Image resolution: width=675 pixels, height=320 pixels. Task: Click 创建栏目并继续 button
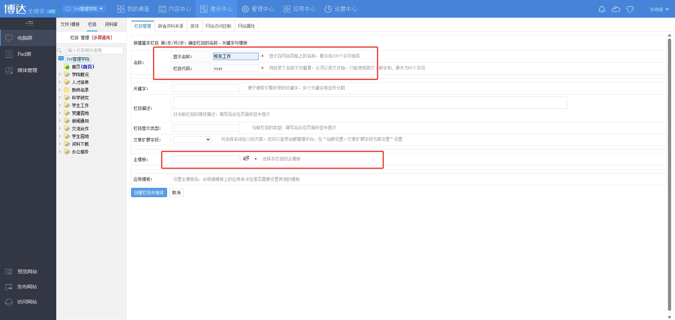click(149, 192)
